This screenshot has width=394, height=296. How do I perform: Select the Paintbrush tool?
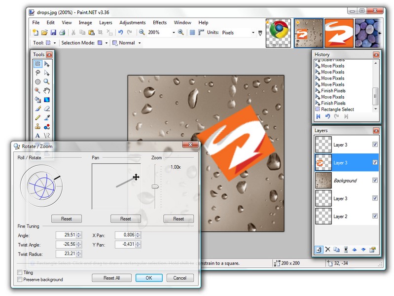pyautogui.click(x=37, y=109)
